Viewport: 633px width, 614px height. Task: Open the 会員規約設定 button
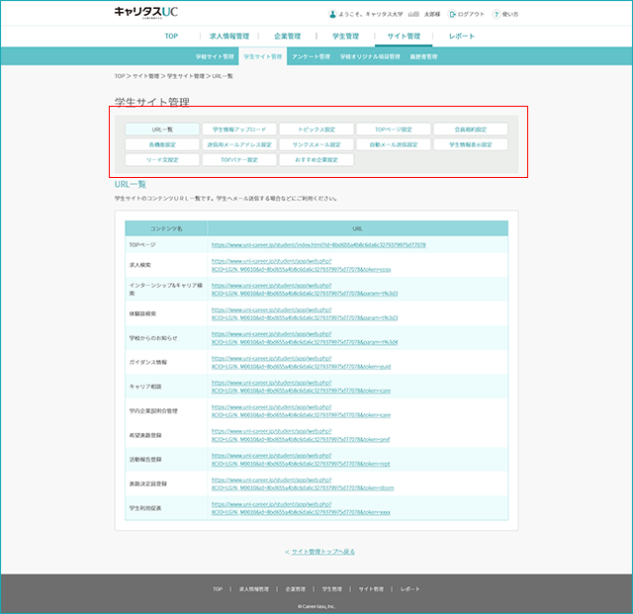471,130
